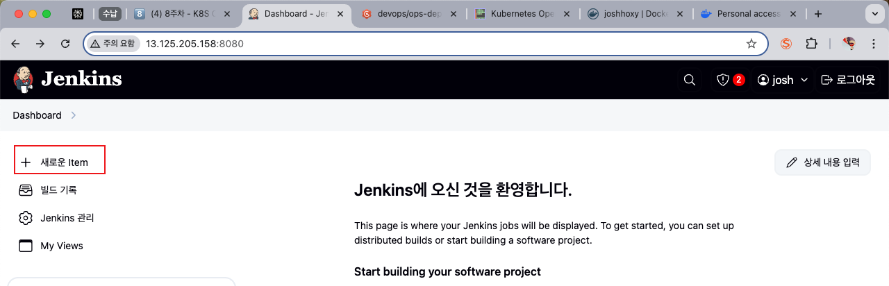Image resolution: width=889 pixels, height=286 pixels.
Task: Click 새로운 Item in the sidebar
Action: pos(60,162)
